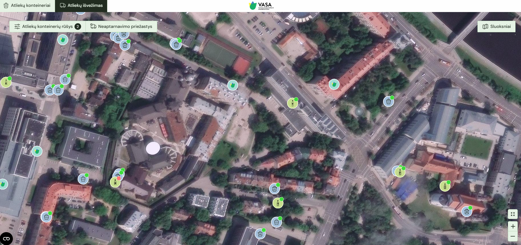This screenshot has width=521, height=245.
Task: Zoom in with the plus button
Action: click(513, 226)
